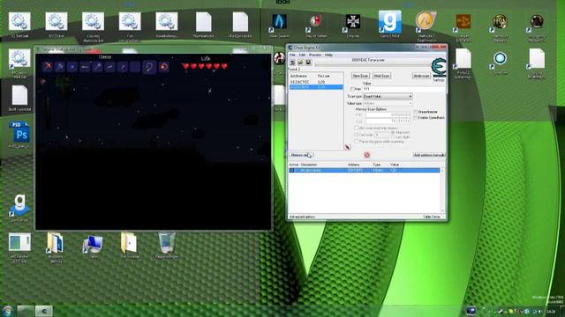Click the scan Value input field
The image size is (565, 317).
tap(404, 89)
